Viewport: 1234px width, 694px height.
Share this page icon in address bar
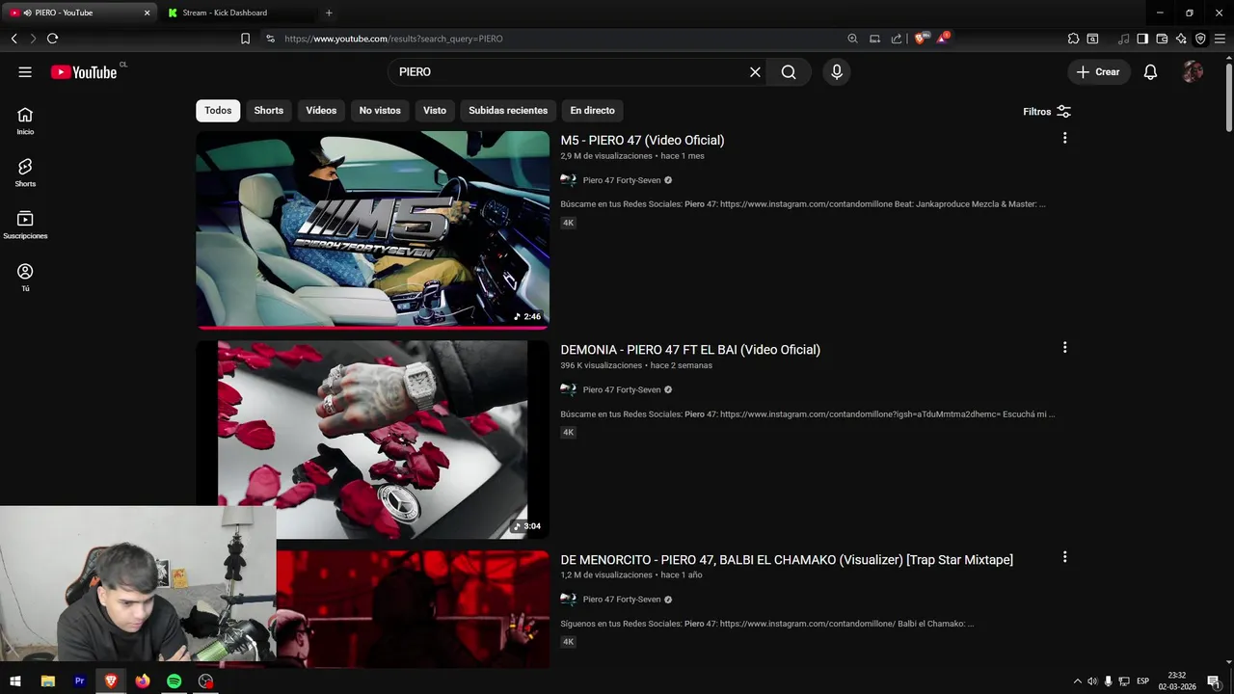[x=897, y=39]
